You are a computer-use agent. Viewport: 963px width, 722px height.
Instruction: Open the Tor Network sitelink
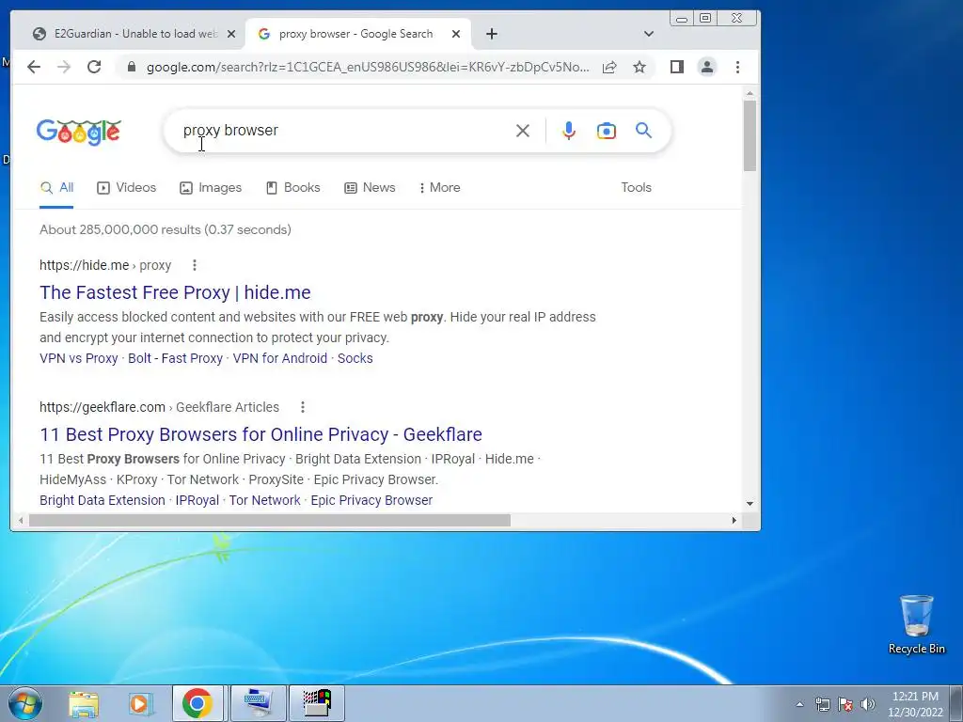tap(264, 500)
